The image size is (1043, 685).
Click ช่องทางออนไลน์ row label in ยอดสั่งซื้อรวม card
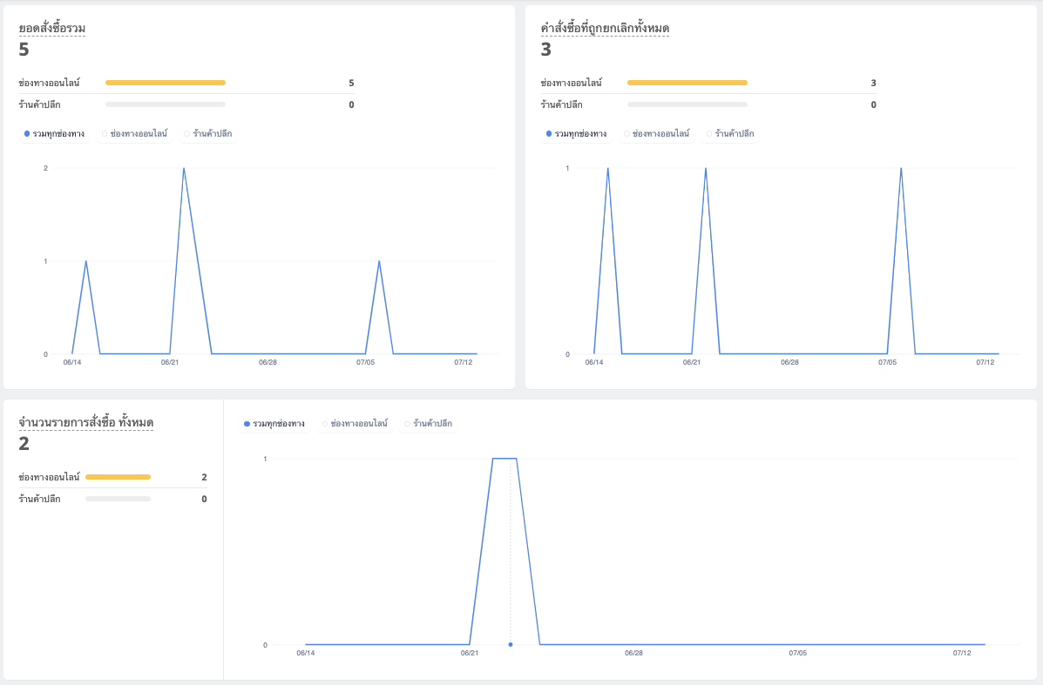(49, 83)
